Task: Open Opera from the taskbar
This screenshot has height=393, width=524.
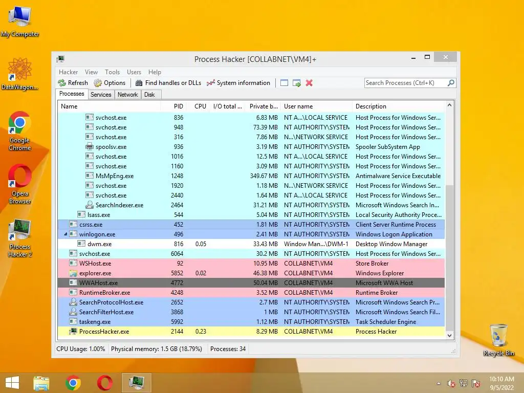Action: tap(105, 383)
